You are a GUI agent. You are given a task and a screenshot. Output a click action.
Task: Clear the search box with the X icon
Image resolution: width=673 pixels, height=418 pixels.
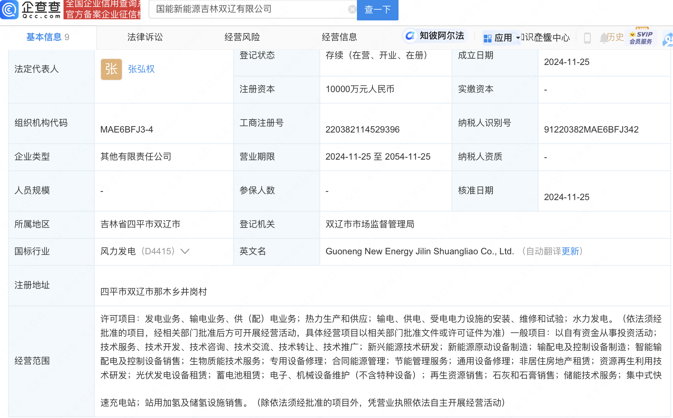[x=352, y=9]
